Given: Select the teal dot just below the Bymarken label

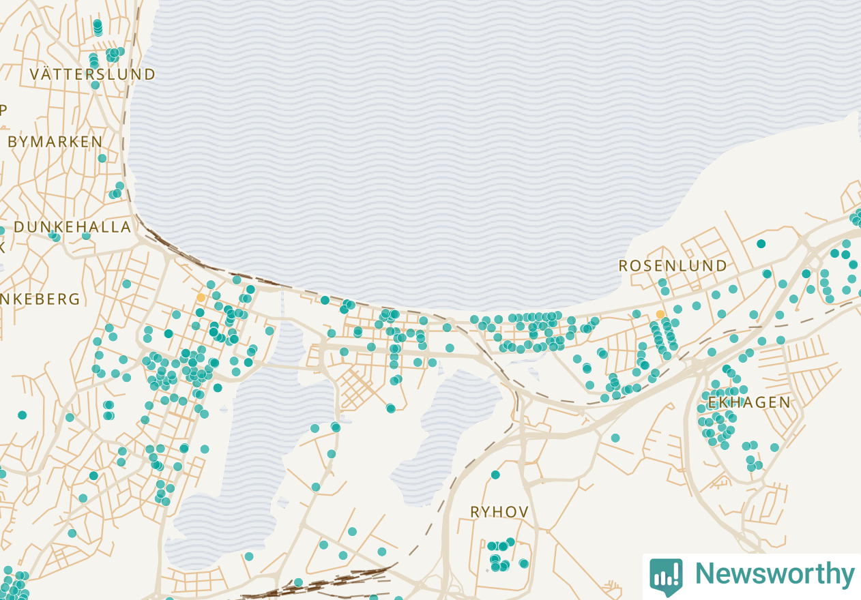Looking at the screenshot, I should coord(102,158).
